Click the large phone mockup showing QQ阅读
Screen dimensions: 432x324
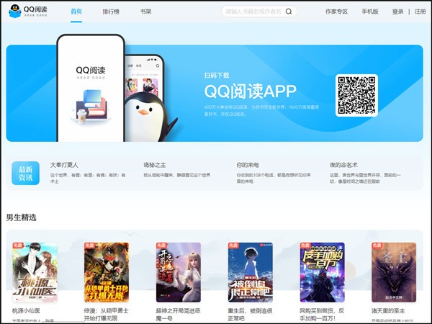(x=91, y=88)
